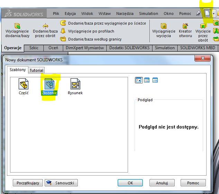
Task: Open the Edycja menu
Action: [70, 14]
